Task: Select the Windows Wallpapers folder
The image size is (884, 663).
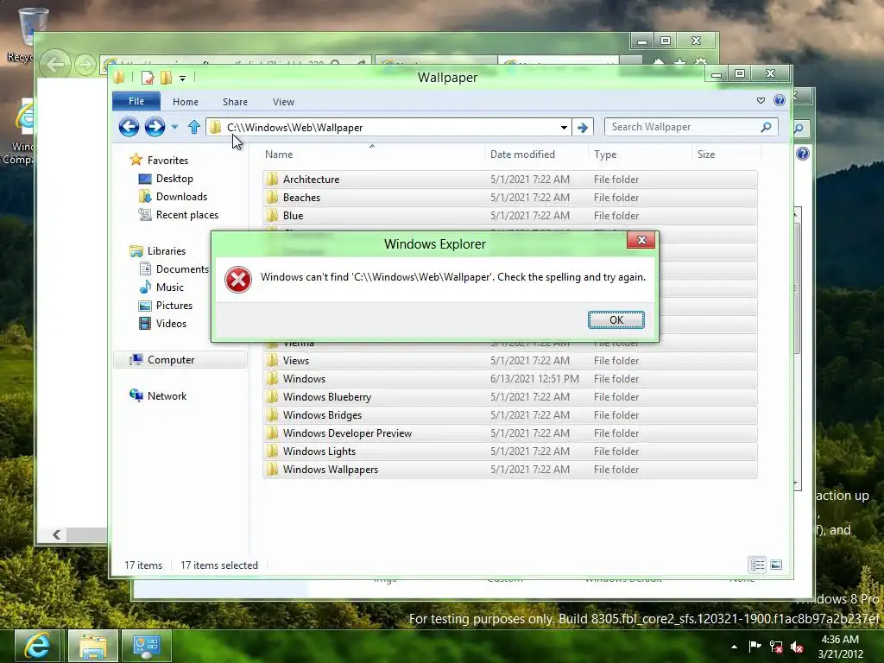Action: (509, 469)
